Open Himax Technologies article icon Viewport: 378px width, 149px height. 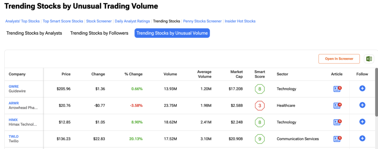tap(337, 122)
